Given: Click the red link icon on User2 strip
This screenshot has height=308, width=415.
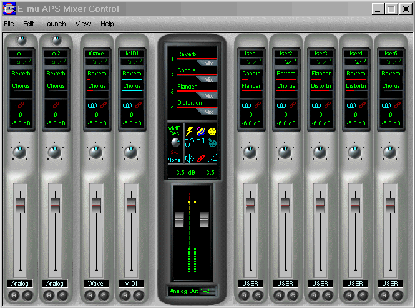Looking at the screenshot, I should [293, 105].
